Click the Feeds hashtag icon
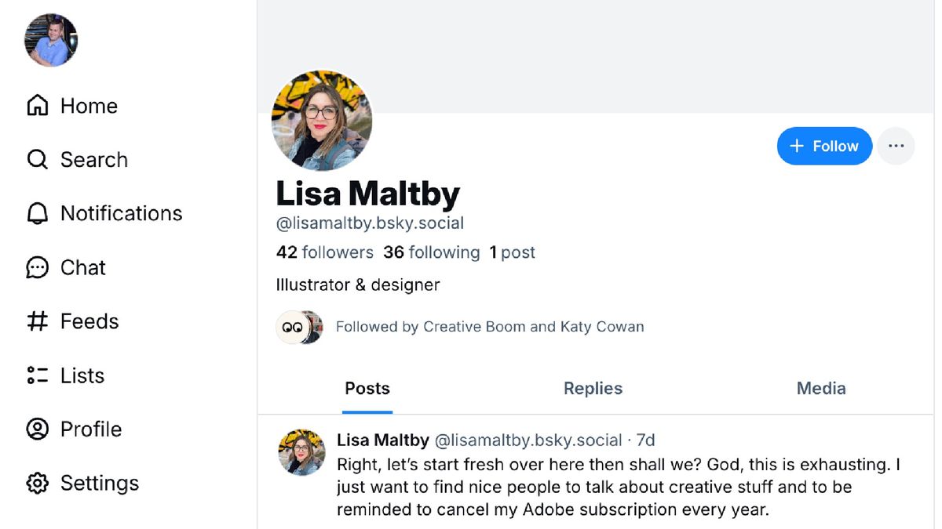The height and width of the screenshot is (529, 942). (37, 321)
